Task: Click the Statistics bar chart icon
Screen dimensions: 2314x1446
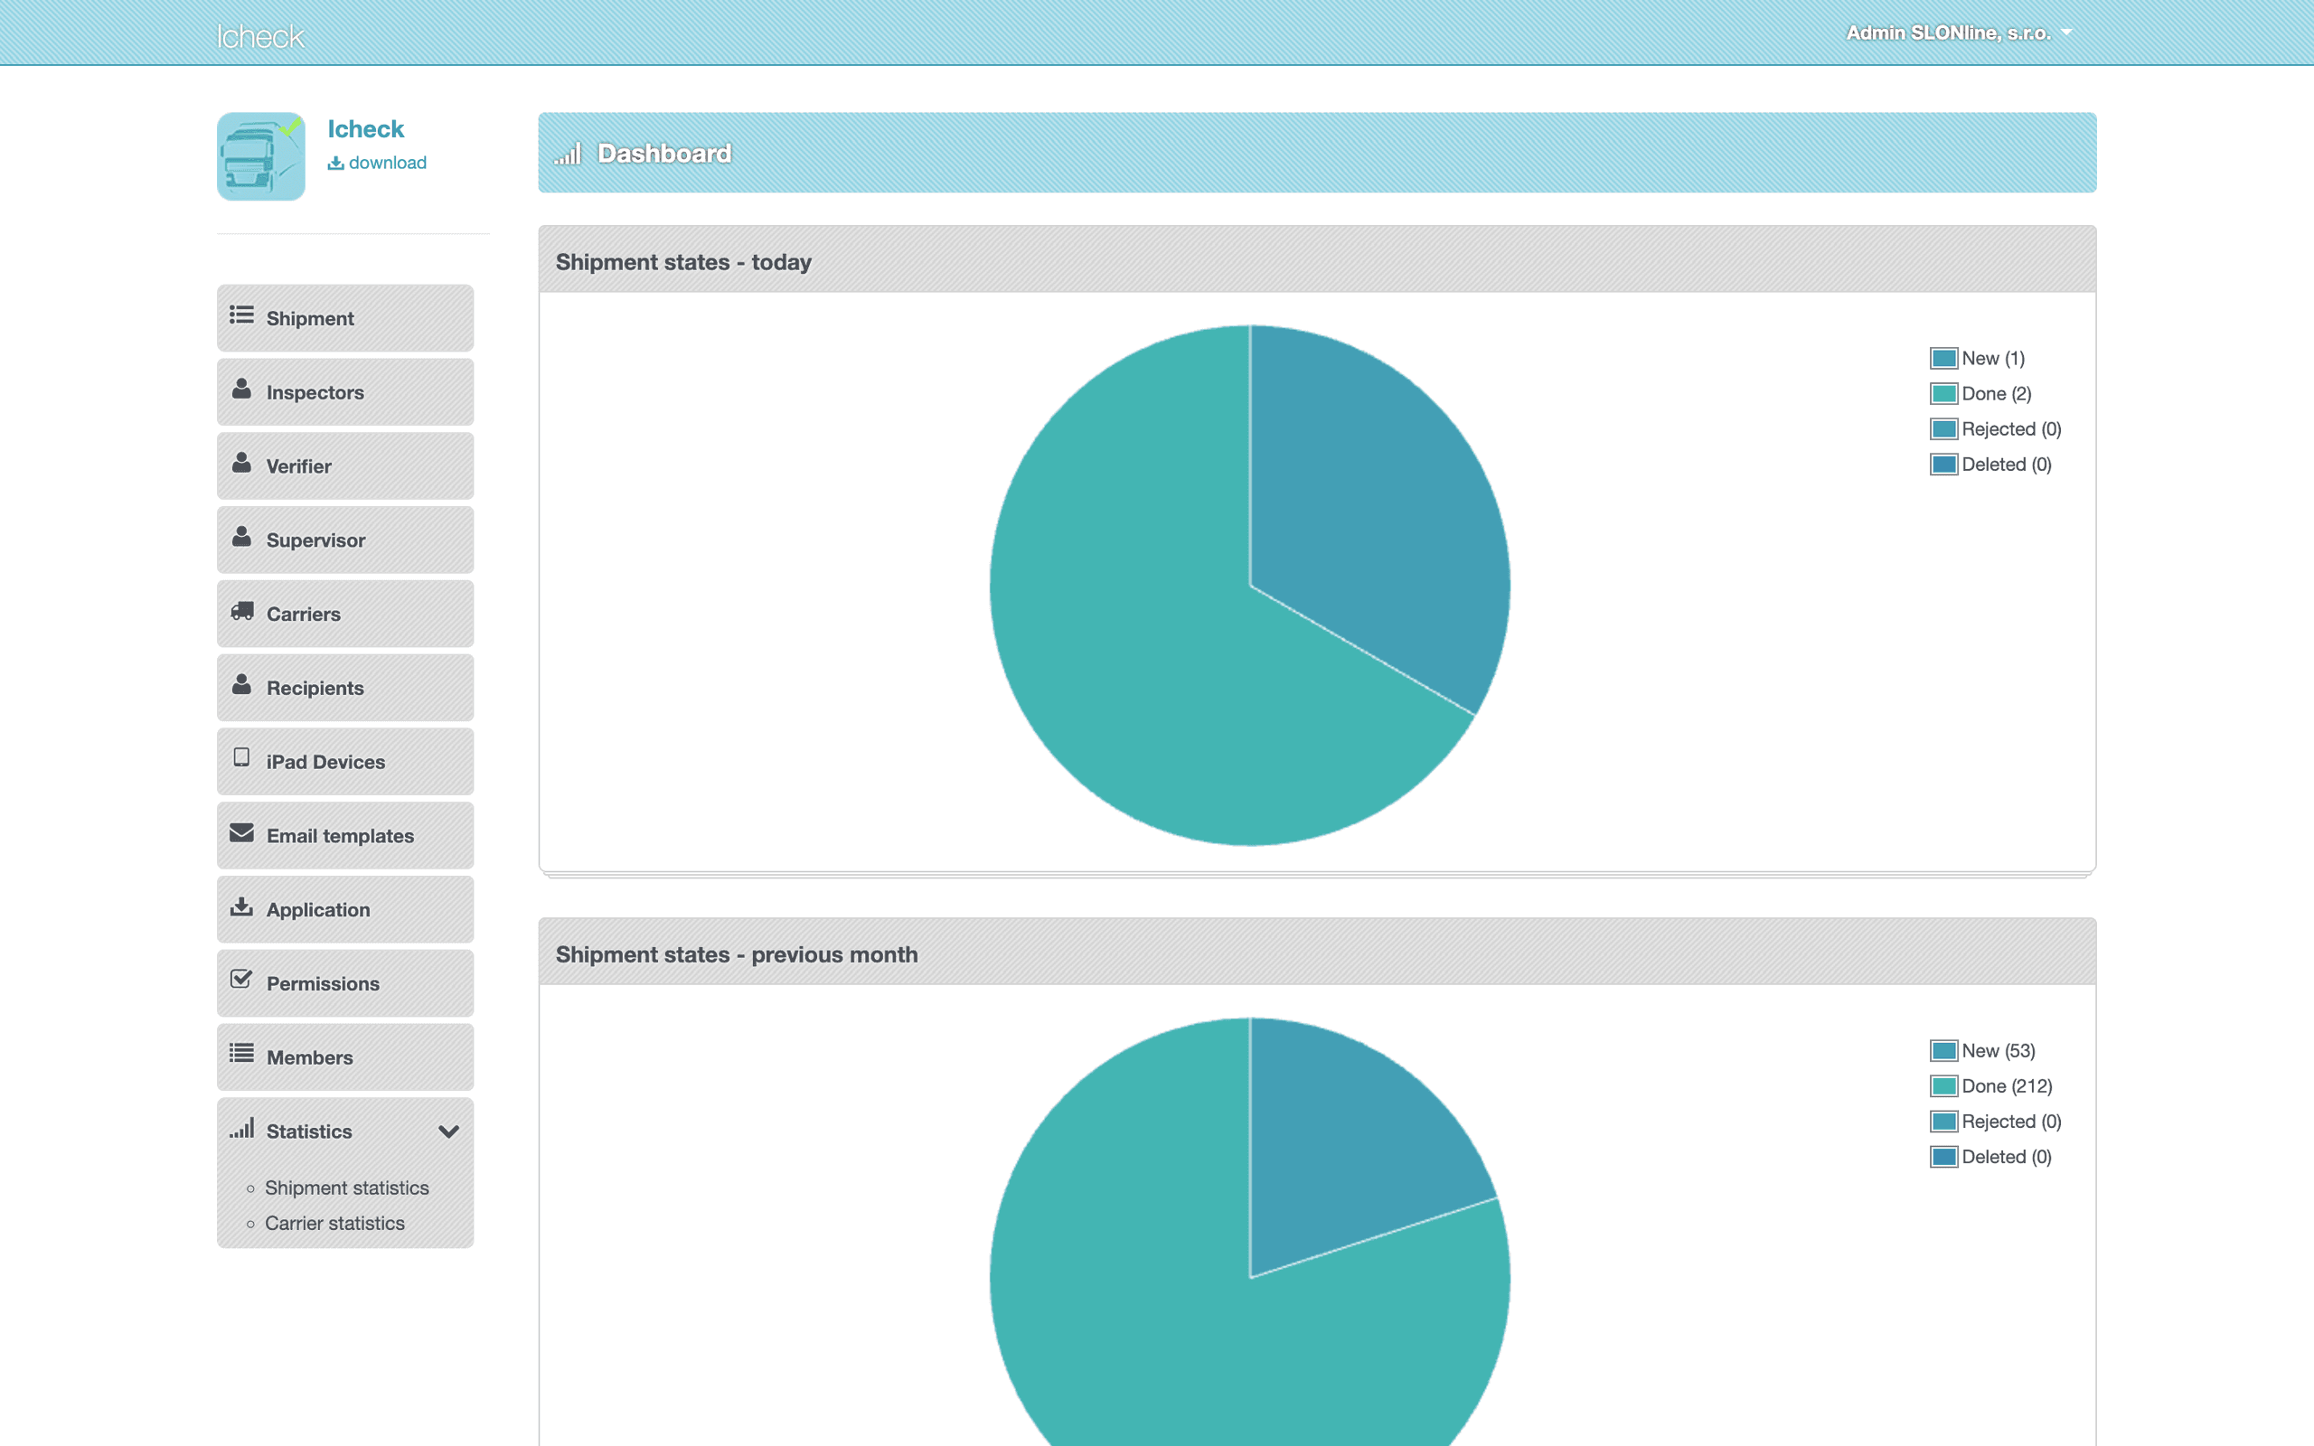Action: (242, 1129)
